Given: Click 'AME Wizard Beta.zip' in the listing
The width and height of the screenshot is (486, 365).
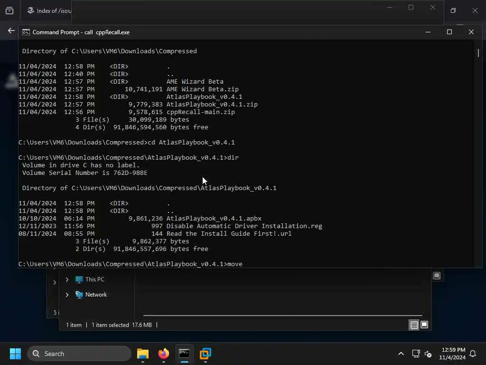Looking at the screenshot, I should coord(202,89).
